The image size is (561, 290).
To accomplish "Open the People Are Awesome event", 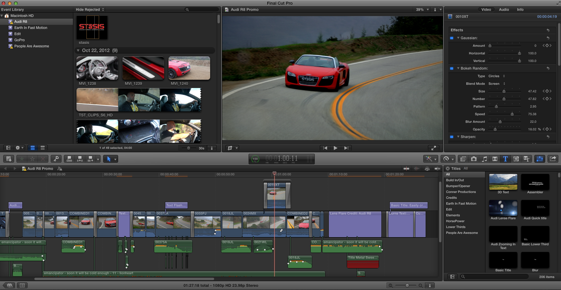I will click(x=32, y=46).
